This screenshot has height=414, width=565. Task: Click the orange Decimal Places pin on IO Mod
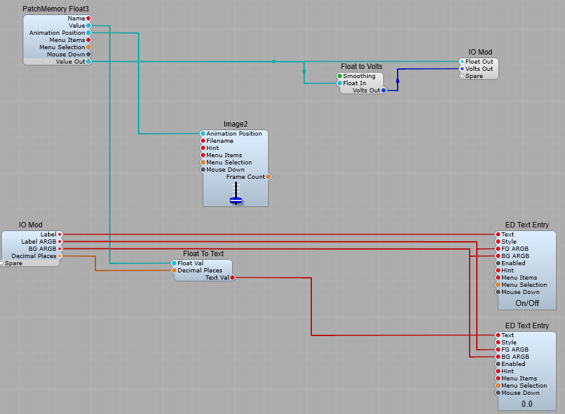pos(60,256)
